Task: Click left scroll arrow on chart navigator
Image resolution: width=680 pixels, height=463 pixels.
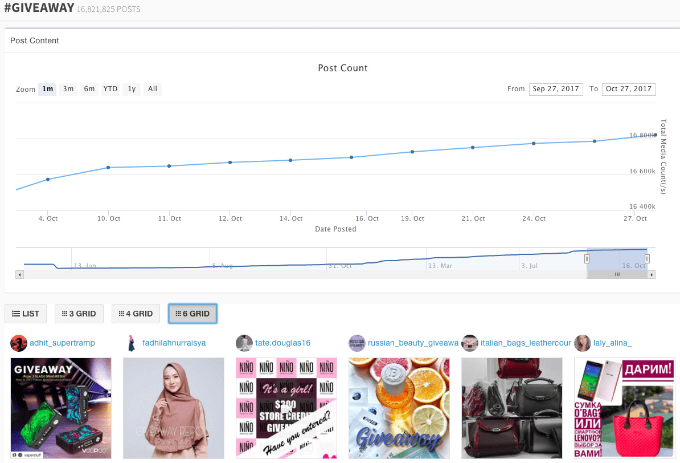Action: (20, 275)
